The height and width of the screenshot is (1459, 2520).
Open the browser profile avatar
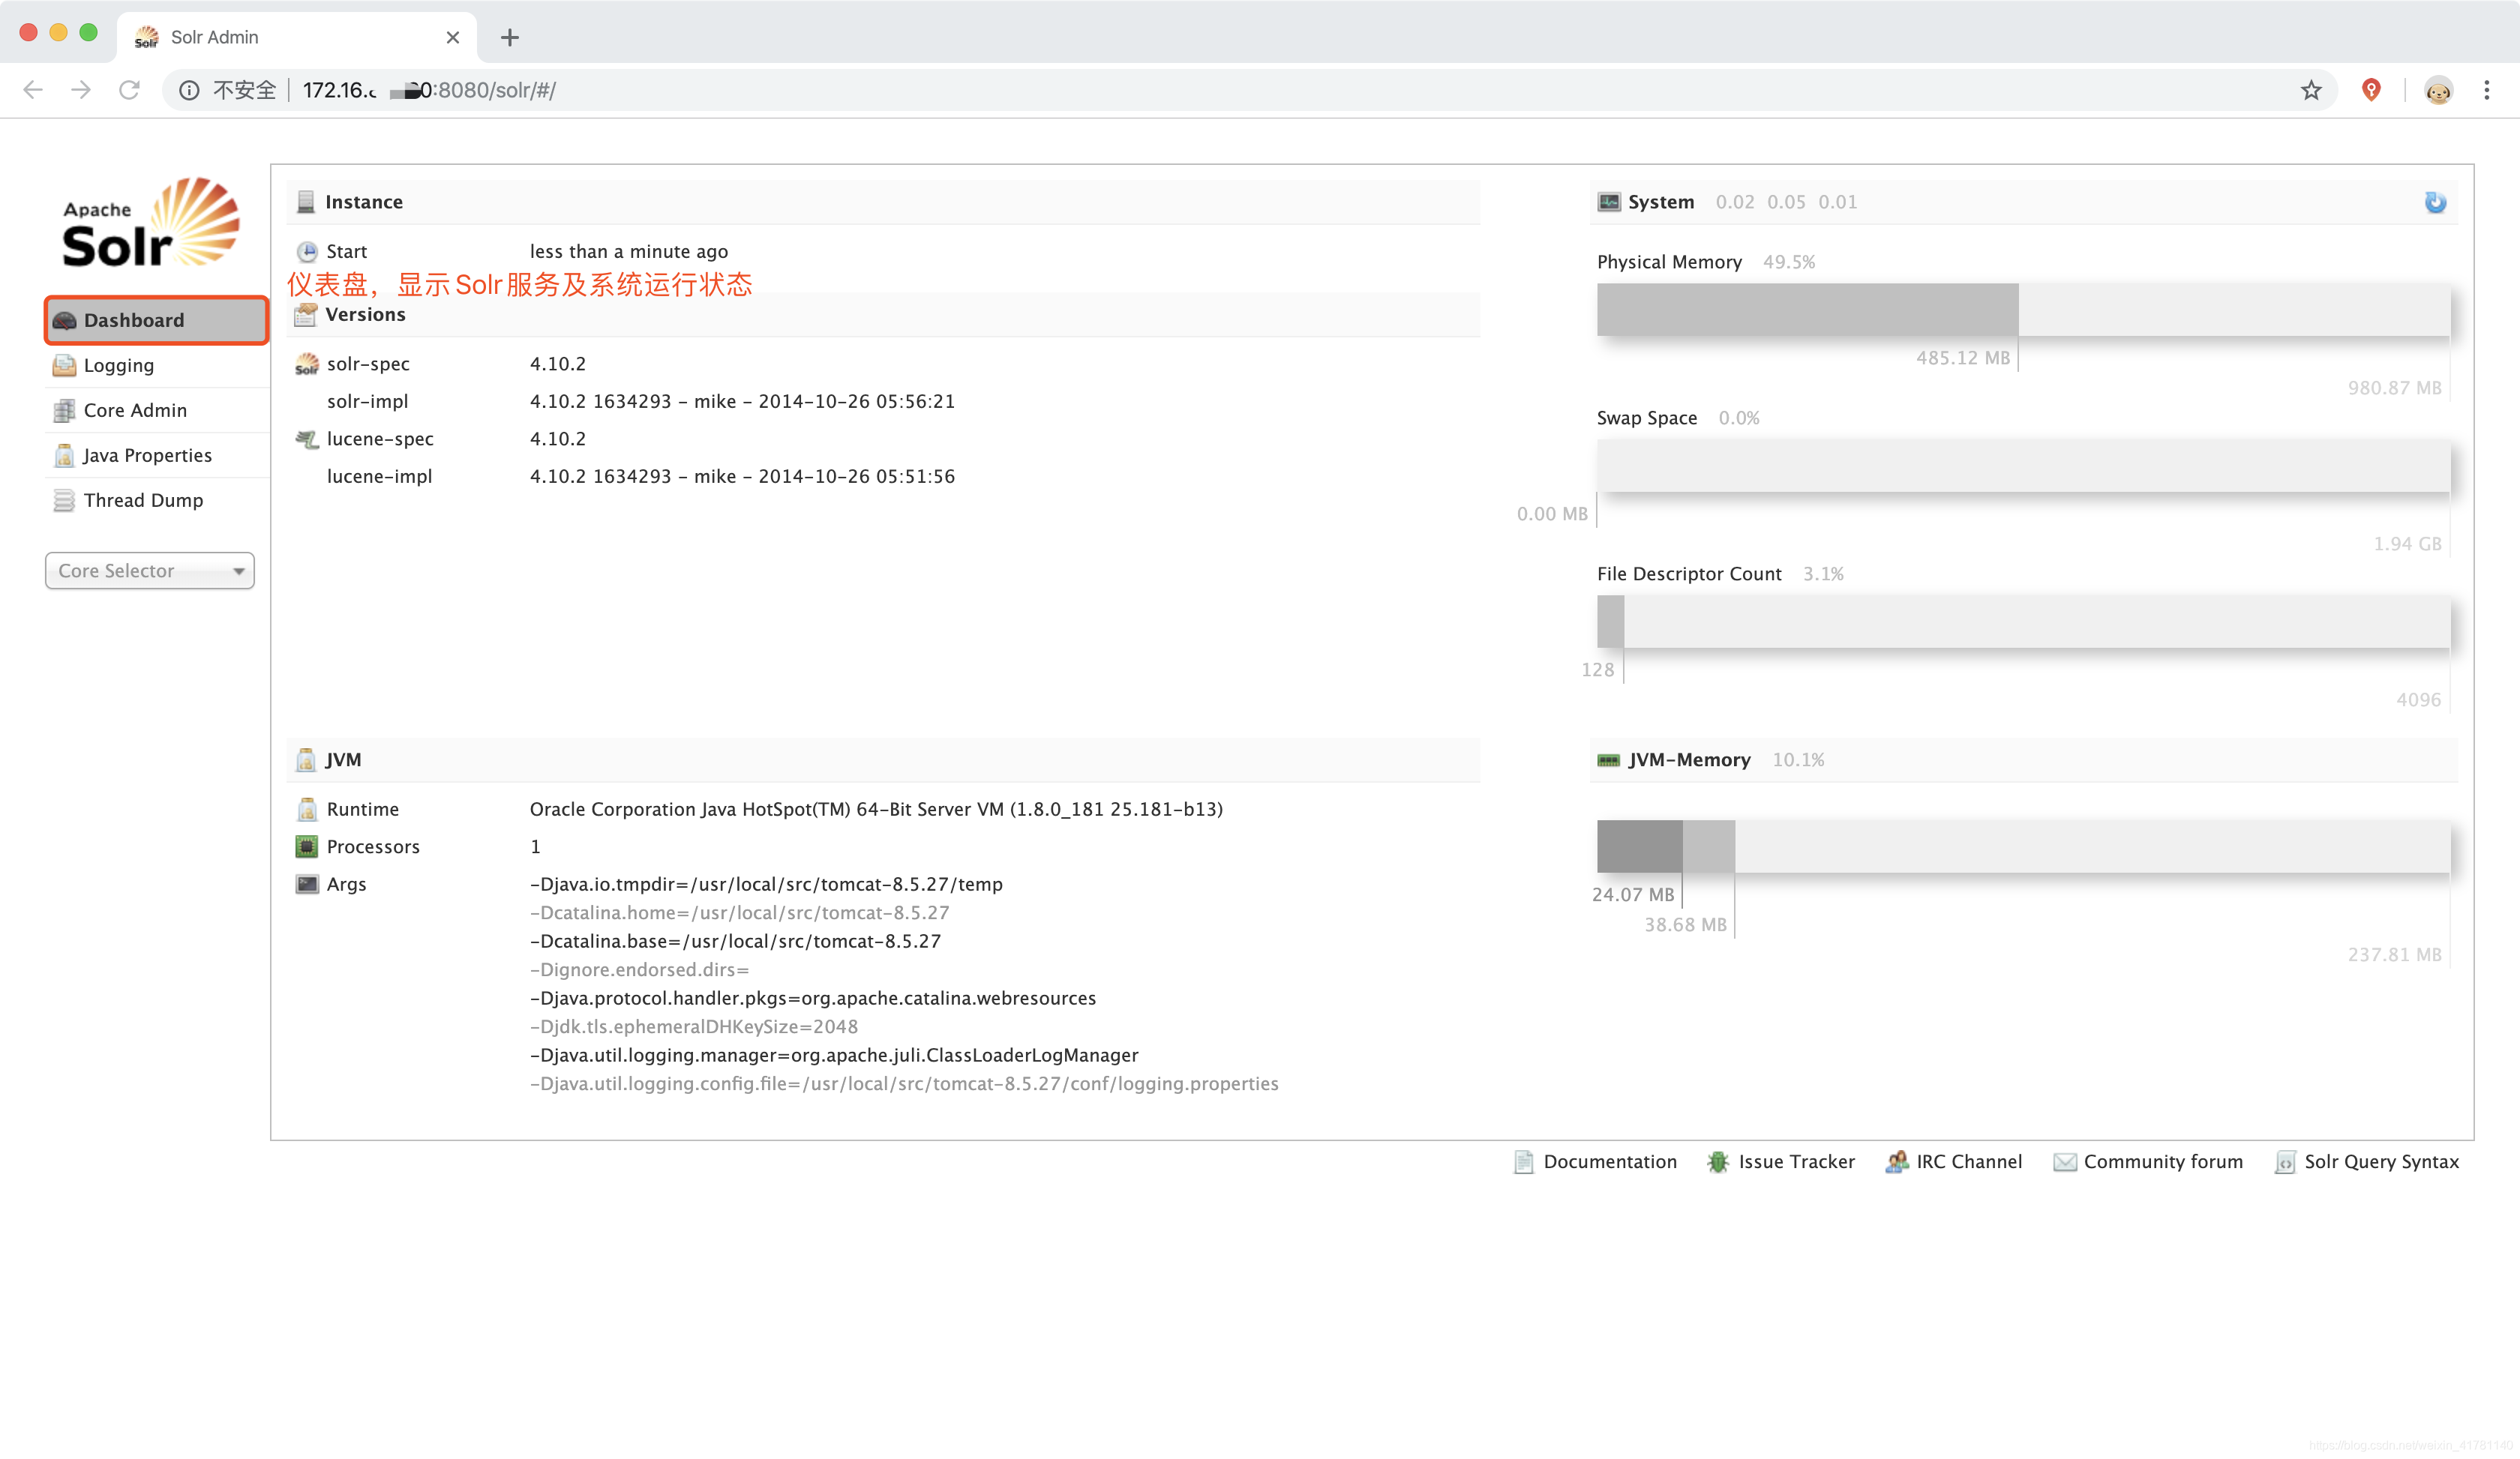(x=2439, y=90)
